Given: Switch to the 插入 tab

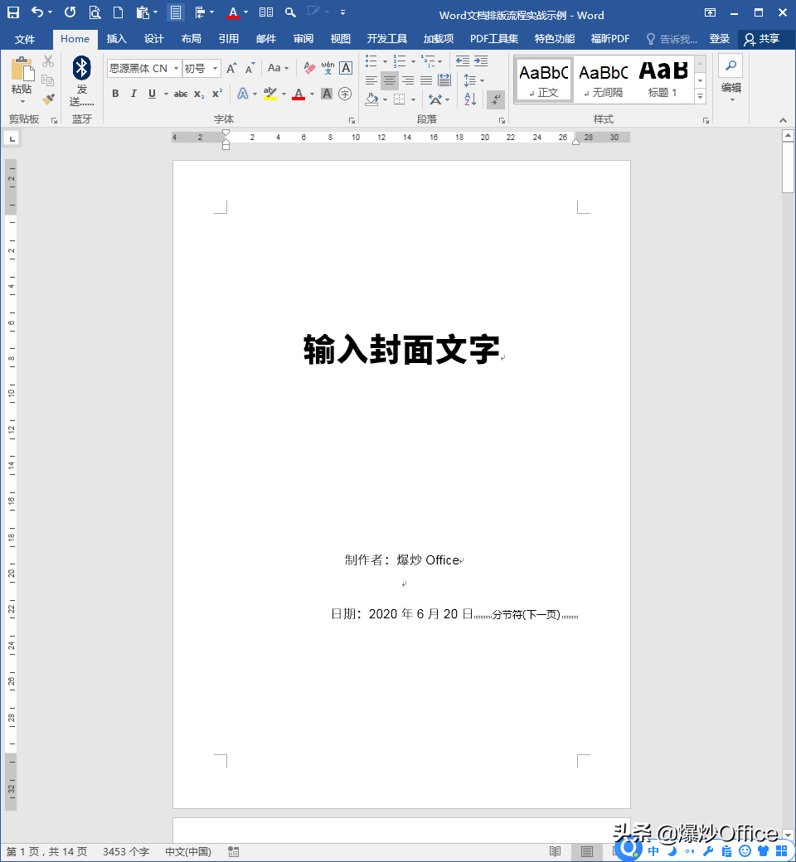Looking at the screenshot, I should 117,39.
